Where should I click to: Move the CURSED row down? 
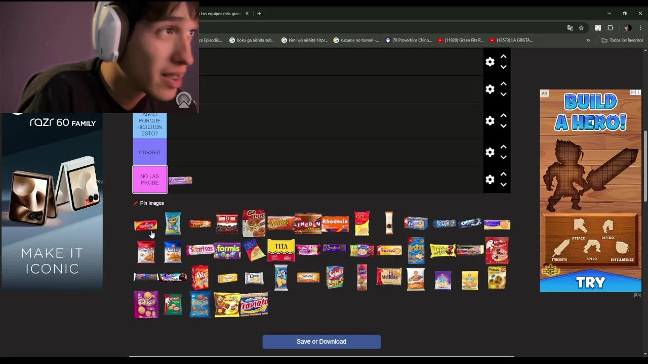(503, 157)
